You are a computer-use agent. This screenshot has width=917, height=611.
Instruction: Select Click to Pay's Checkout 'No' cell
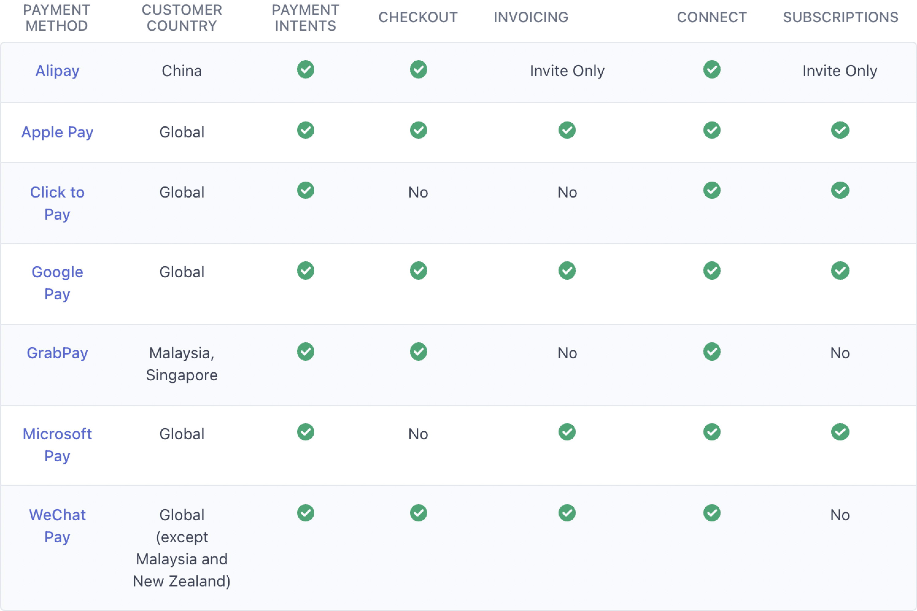tap(418, 192)
